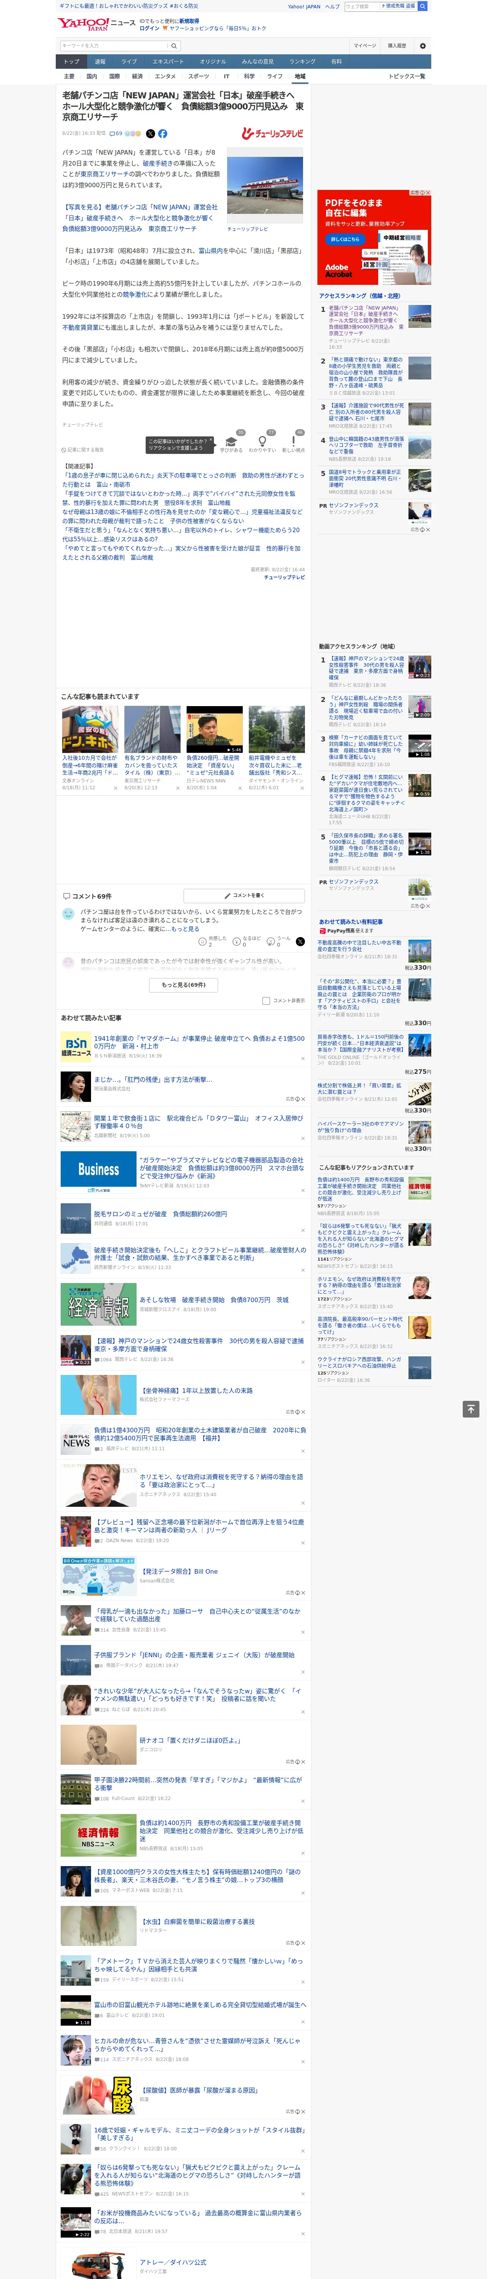Click the 'コメントを書く' button
The width and height of the screenshot is (487, 2279).
[x=244, y=895]
